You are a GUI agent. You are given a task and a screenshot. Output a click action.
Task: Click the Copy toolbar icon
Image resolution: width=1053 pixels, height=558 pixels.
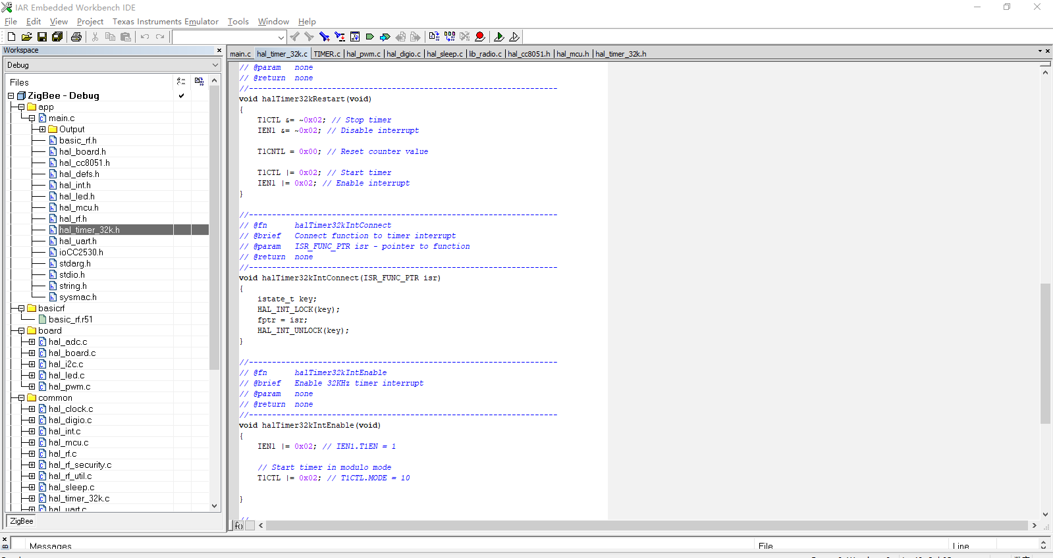click(x=110, y=37)
